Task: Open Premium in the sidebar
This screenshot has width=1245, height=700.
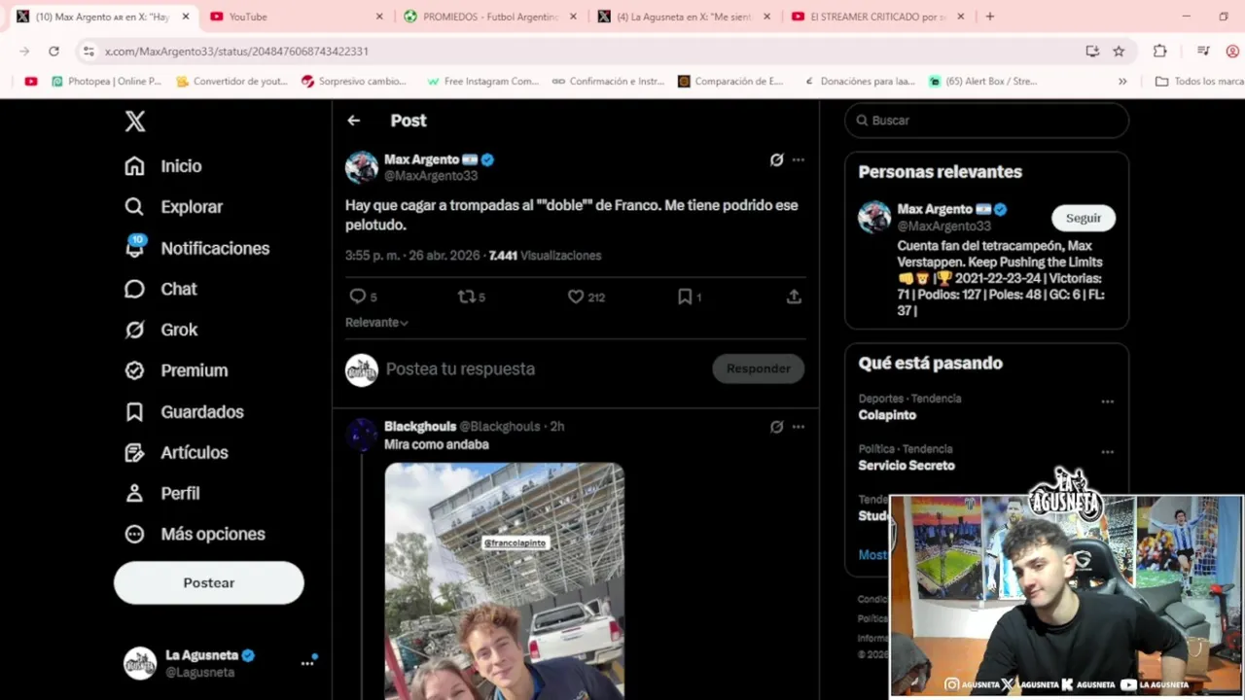Action: pyautogui.click(x=176, y=370)
